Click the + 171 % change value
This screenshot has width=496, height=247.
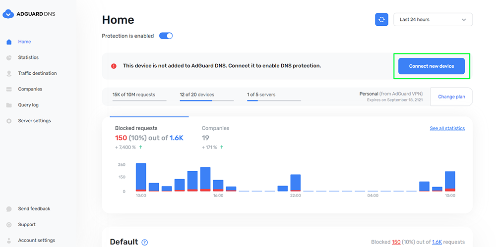209,147
